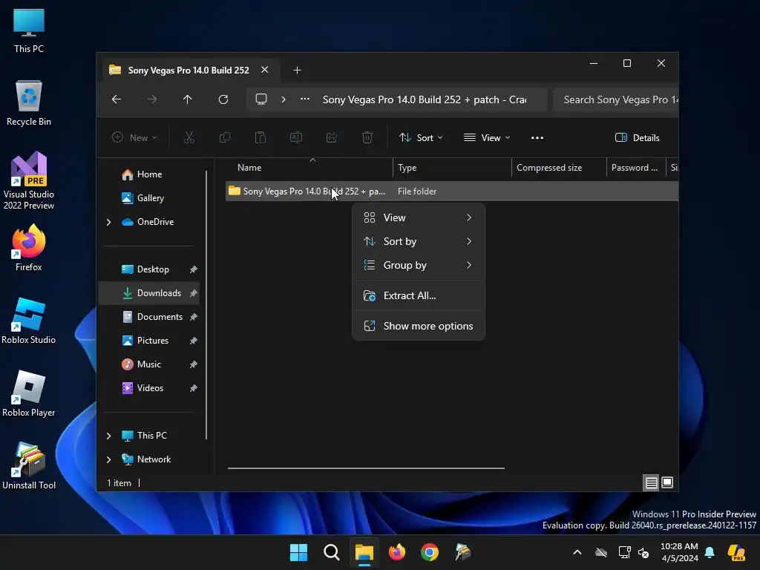Unpin Videos from Quick access
The height and width of the screenshot is (570, 760).
pyautogui.click(x=194, y=388)
